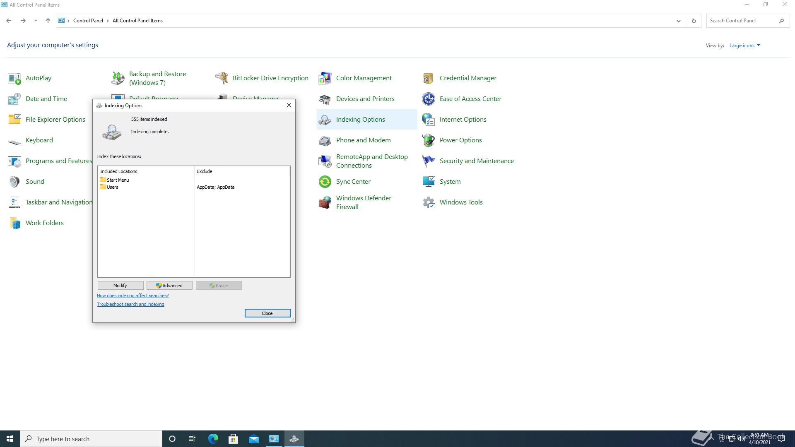The image size is (795, 447).
Task: Click the All Control Panel Items breadcrumb
Action: [x=137, y=21]
